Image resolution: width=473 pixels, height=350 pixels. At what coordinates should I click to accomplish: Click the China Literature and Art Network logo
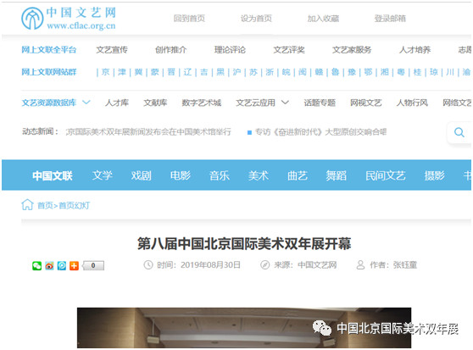(69, 19)
